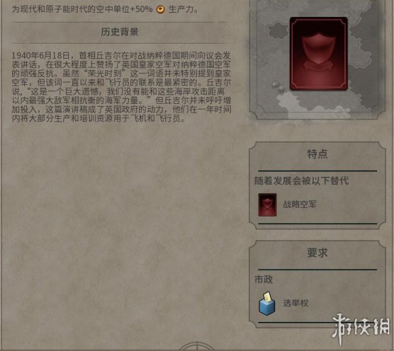
Task: Click the large red military policy card
Action: [x=318, y=53]
